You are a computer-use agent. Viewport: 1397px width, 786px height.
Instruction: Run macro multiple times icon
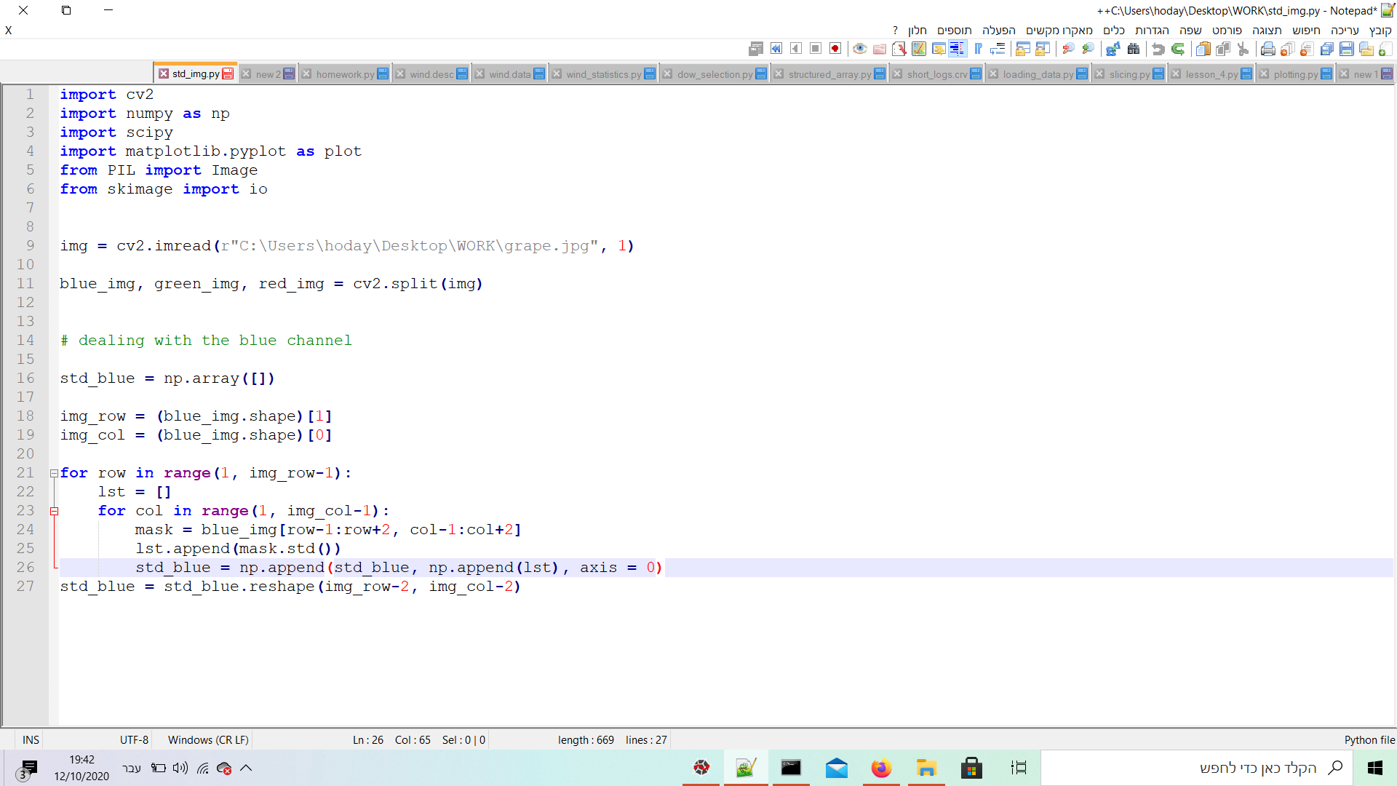point(776,49)
